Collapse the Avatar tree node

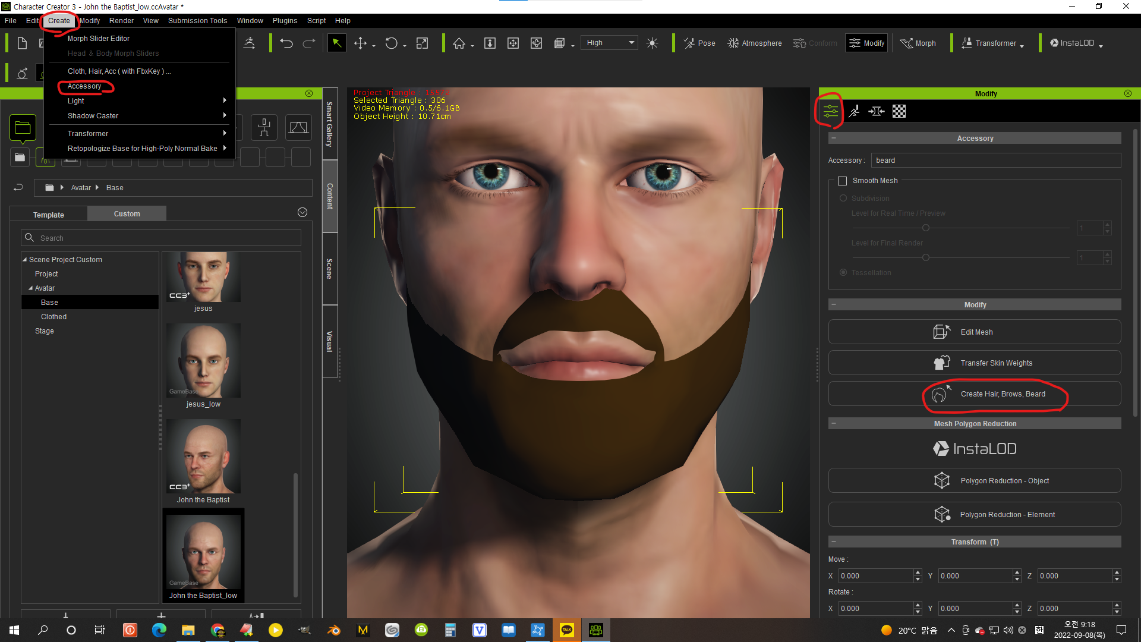click(x=30, y=288)
